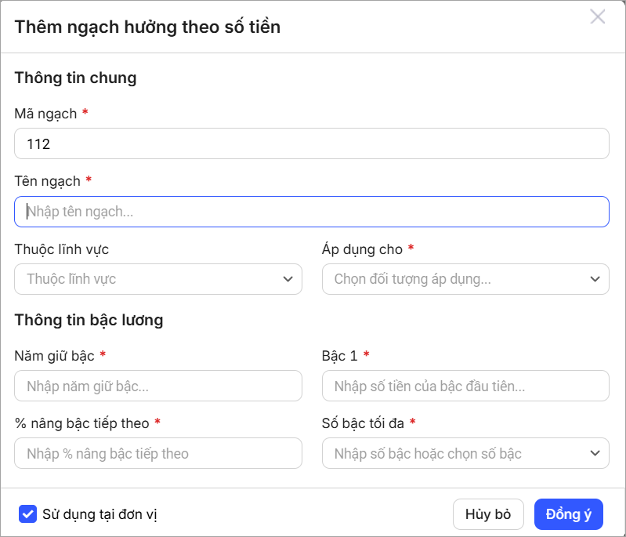626x537 pixels.
Task: Click the Thông tin bậc lương section heading
Action: pos(89,320)
